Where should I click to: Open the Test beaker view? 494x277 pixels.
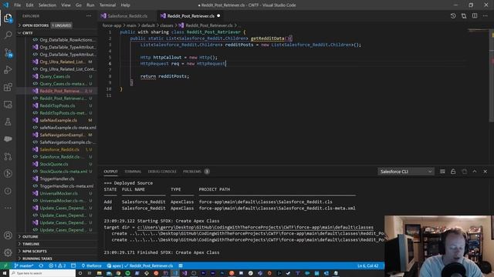tap(8, 122)
